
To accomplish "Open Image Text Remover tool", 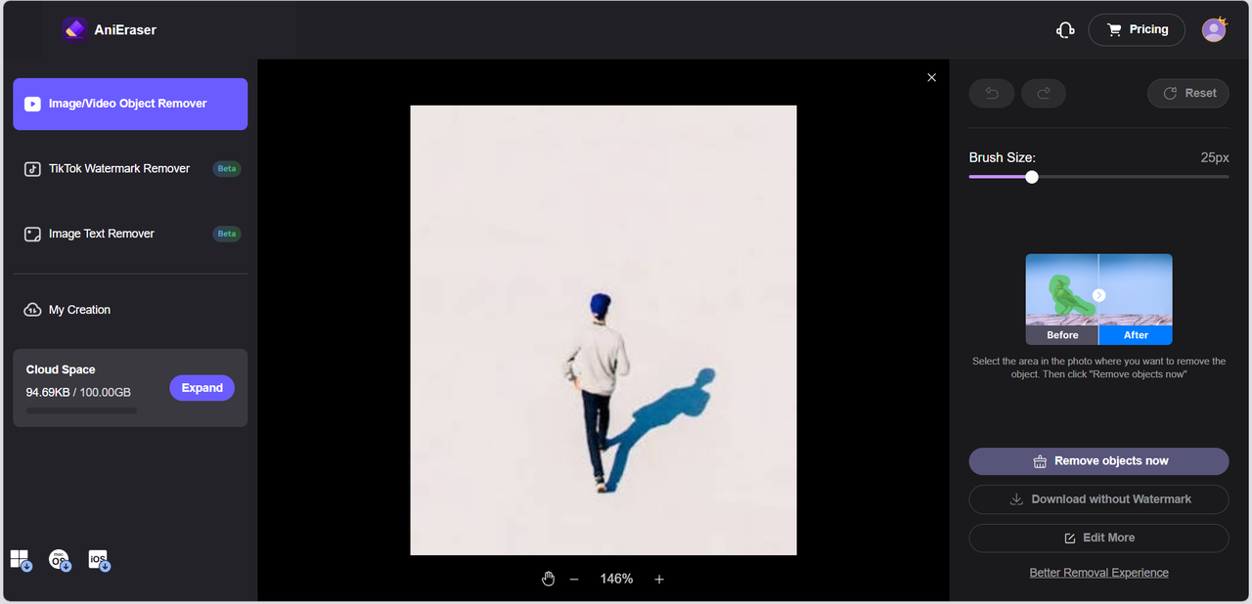I will point(130,235).
